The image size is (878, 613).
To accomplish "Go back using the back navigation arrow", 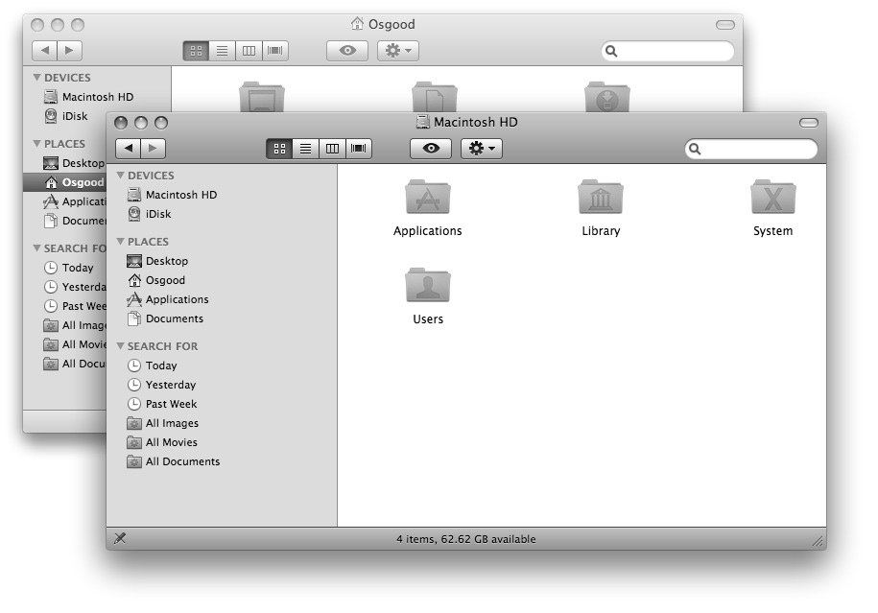I will click(x=129, y=149).
